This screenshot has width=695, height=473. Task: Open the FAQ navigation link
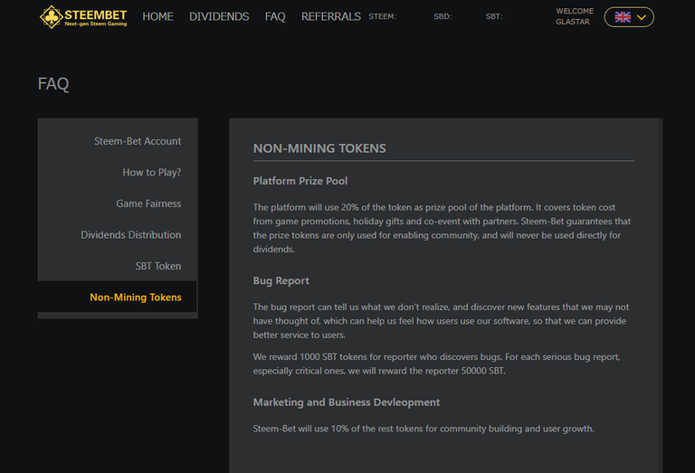(275, 17)
